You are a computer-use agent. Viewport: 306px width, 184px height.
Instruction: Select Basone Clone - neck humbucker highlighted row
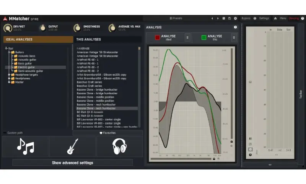click(x=107, y=108)
